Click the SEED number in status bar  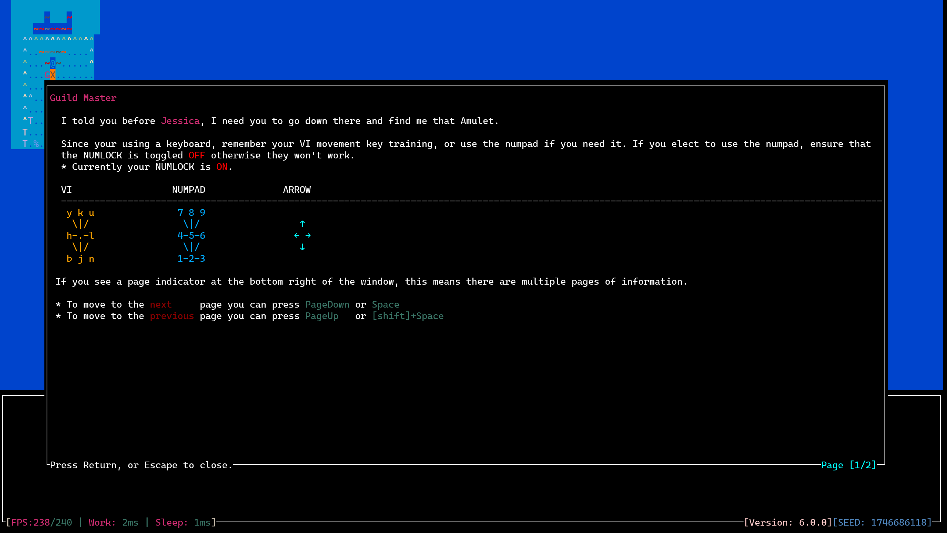coord(901,522)
